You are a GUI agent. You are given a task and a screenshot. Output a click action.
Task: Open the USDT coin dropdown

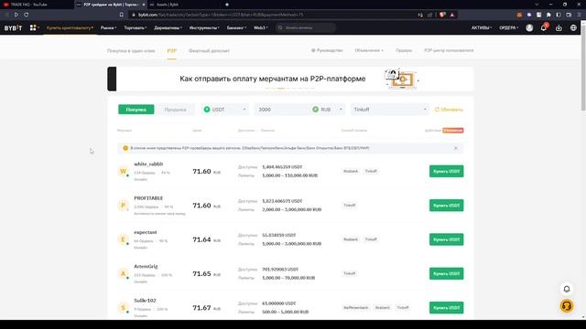click(224, 110)
